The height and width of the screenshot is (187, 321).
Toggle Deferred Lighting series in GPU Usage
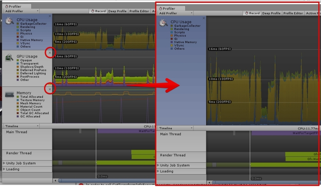click(x=18, y=73)
